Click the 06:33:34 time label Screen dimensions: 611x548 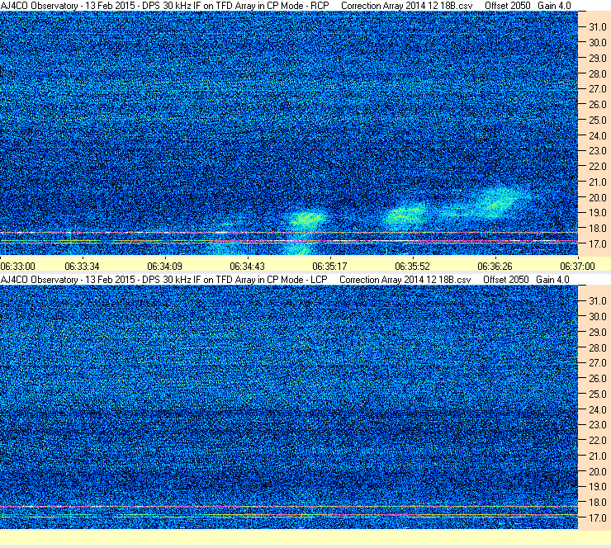click(83, 267)
